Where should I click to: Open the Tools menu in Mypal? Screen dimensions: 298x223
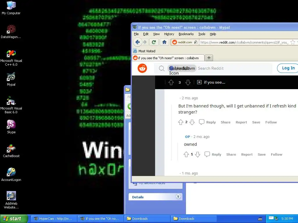point(202,34)
